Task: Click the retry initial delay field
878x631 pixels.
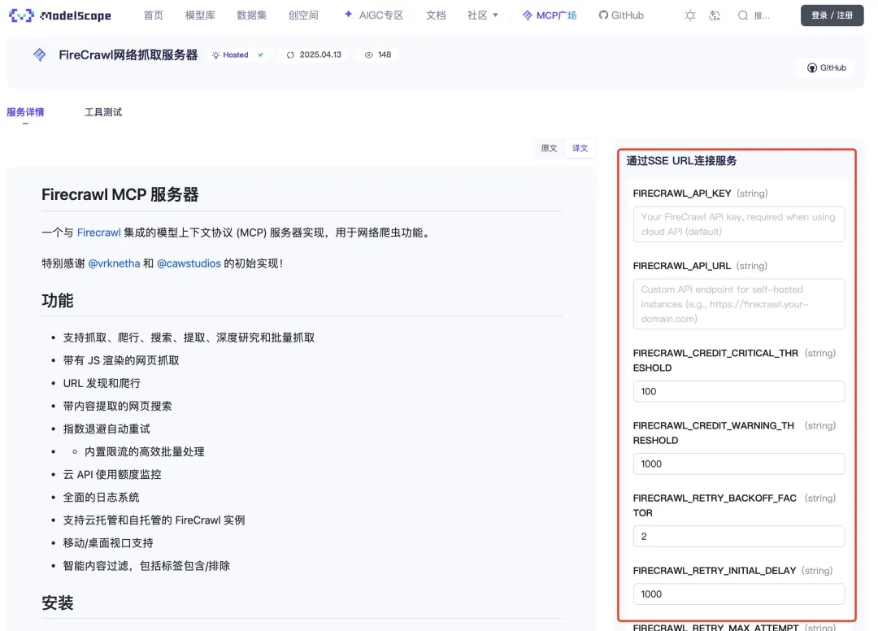Action: (738, 594)
